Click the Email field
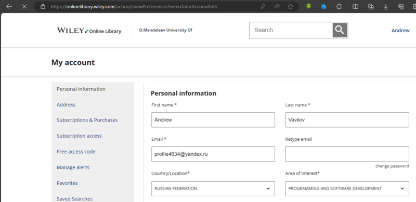Viewport: 416px width, 202px height. pos(213,154)
